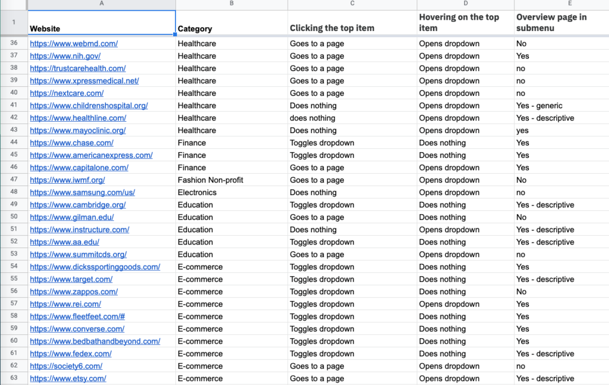Open the webmd.com link
Image resolution: width=609 pixels, height=385 pixels.
[73, 43]
